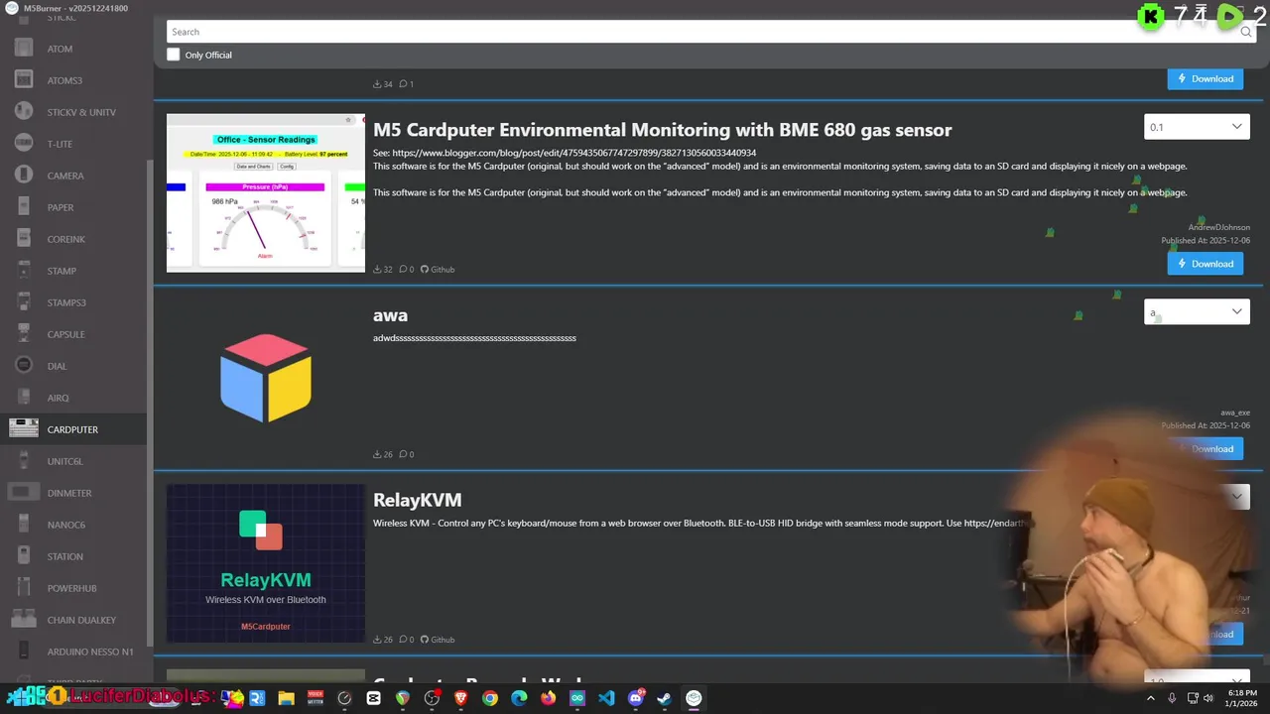Open Visual Studio Code from taskbar
Screen dimensions: 1270x714
606,698
